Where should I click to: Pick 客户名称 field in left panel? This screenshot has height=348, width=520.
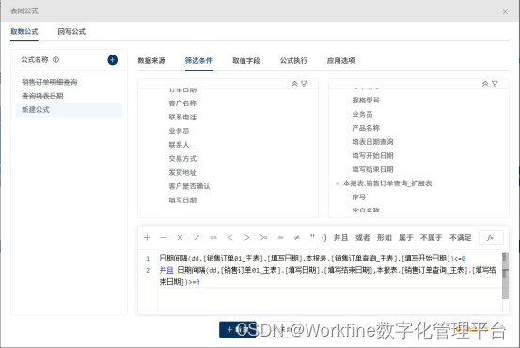(182, 103)
